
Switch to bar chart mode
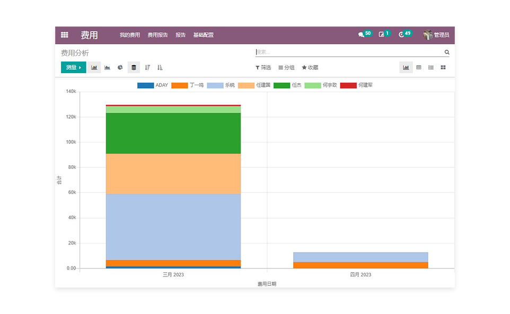[x=94, y=68]
